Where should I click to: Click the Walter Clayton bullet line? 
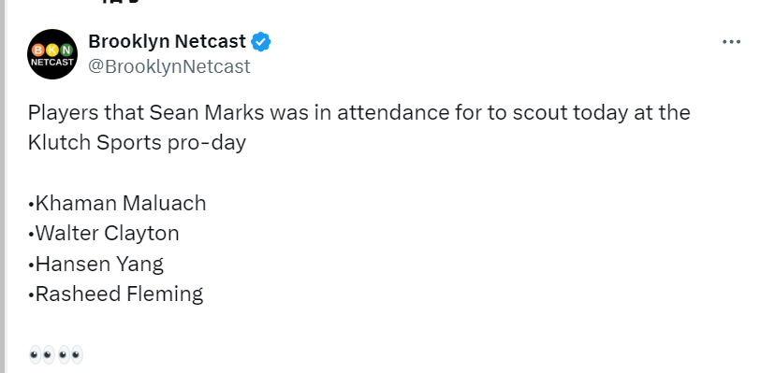tap(104, 233)
